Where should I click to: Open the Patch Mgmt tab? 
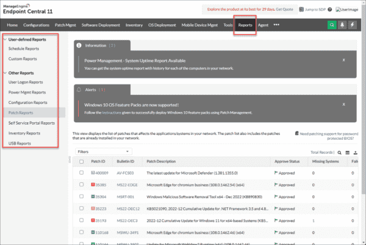65,25
